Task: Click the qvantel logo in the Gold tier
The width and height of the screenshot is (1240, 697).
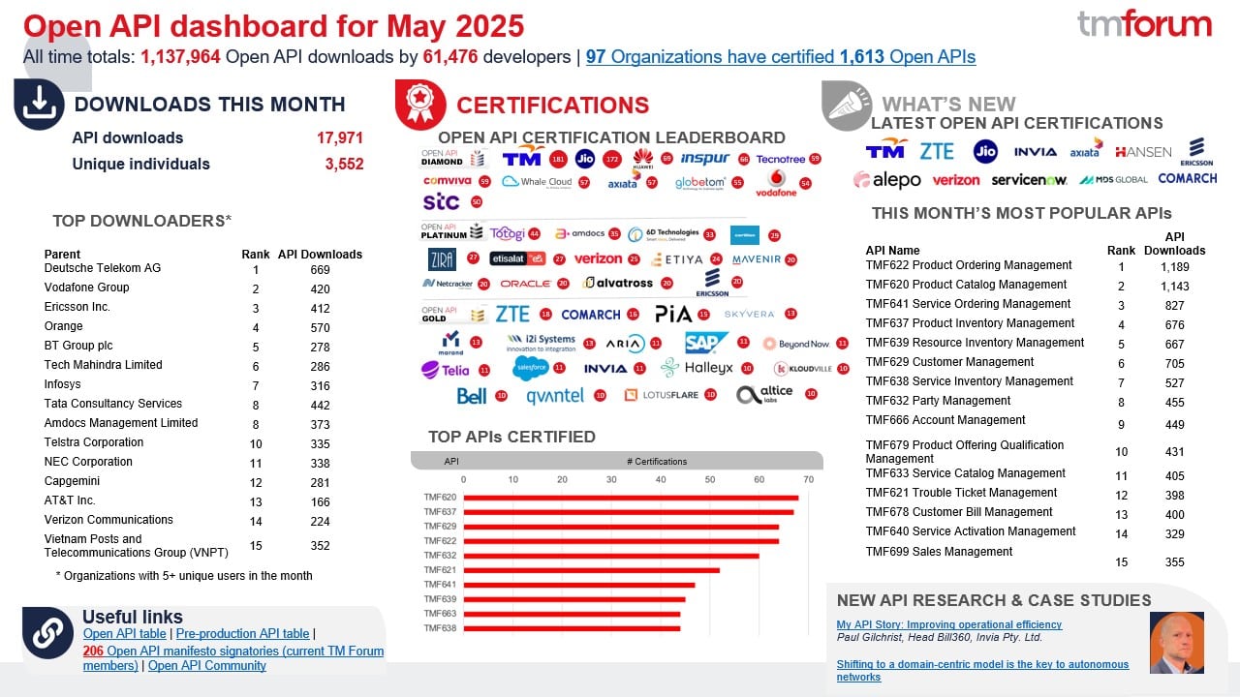Action: tap(555, 396)
